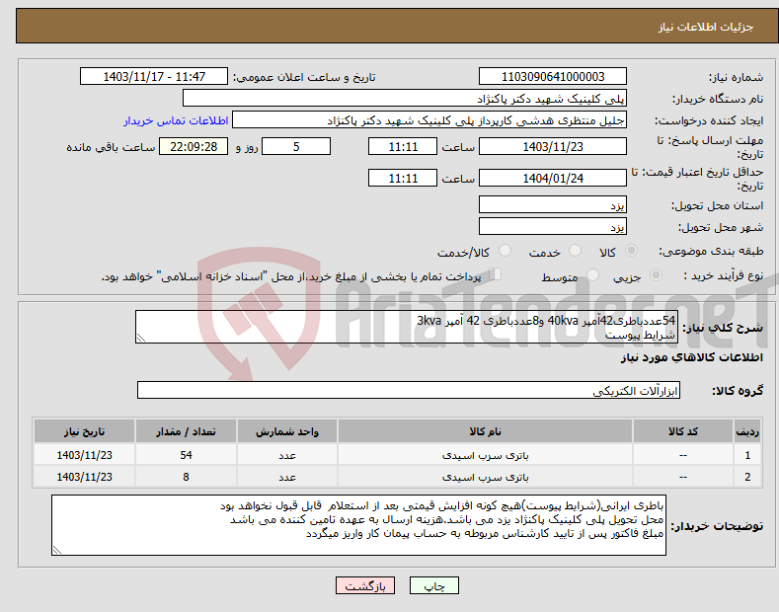Click the ردیف column header

pyautogui.click(x=747, y=431)
